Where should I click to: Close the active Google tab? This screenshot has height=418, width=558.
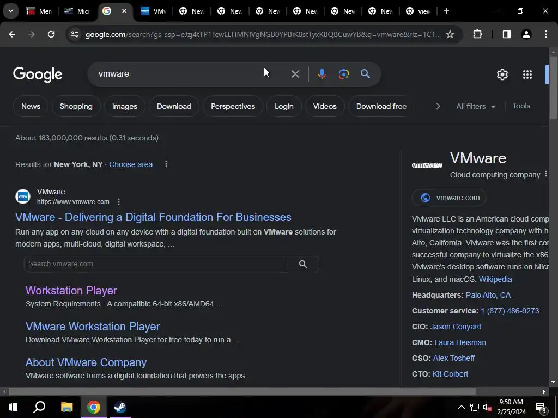(124, 11)
